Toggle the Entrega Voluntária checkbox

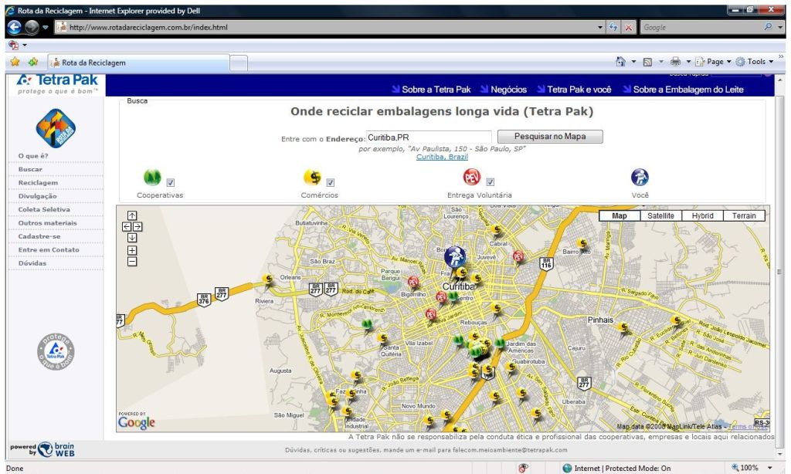[x=490, y=182]
